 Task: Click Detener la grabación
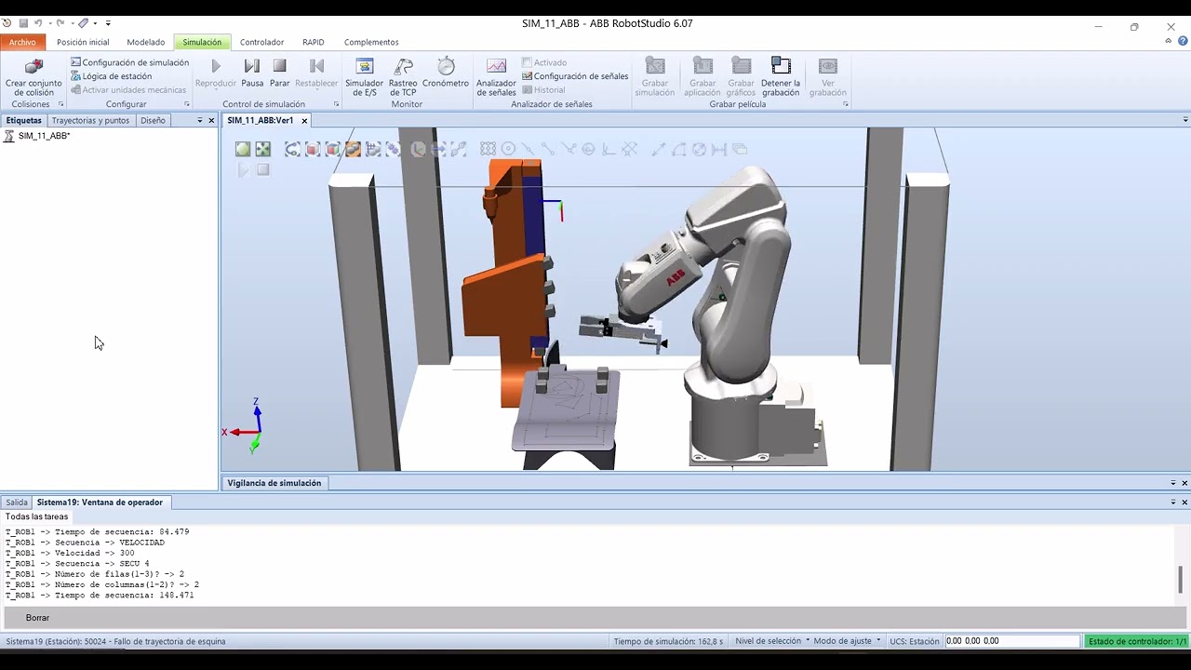(x=781, y=76)
